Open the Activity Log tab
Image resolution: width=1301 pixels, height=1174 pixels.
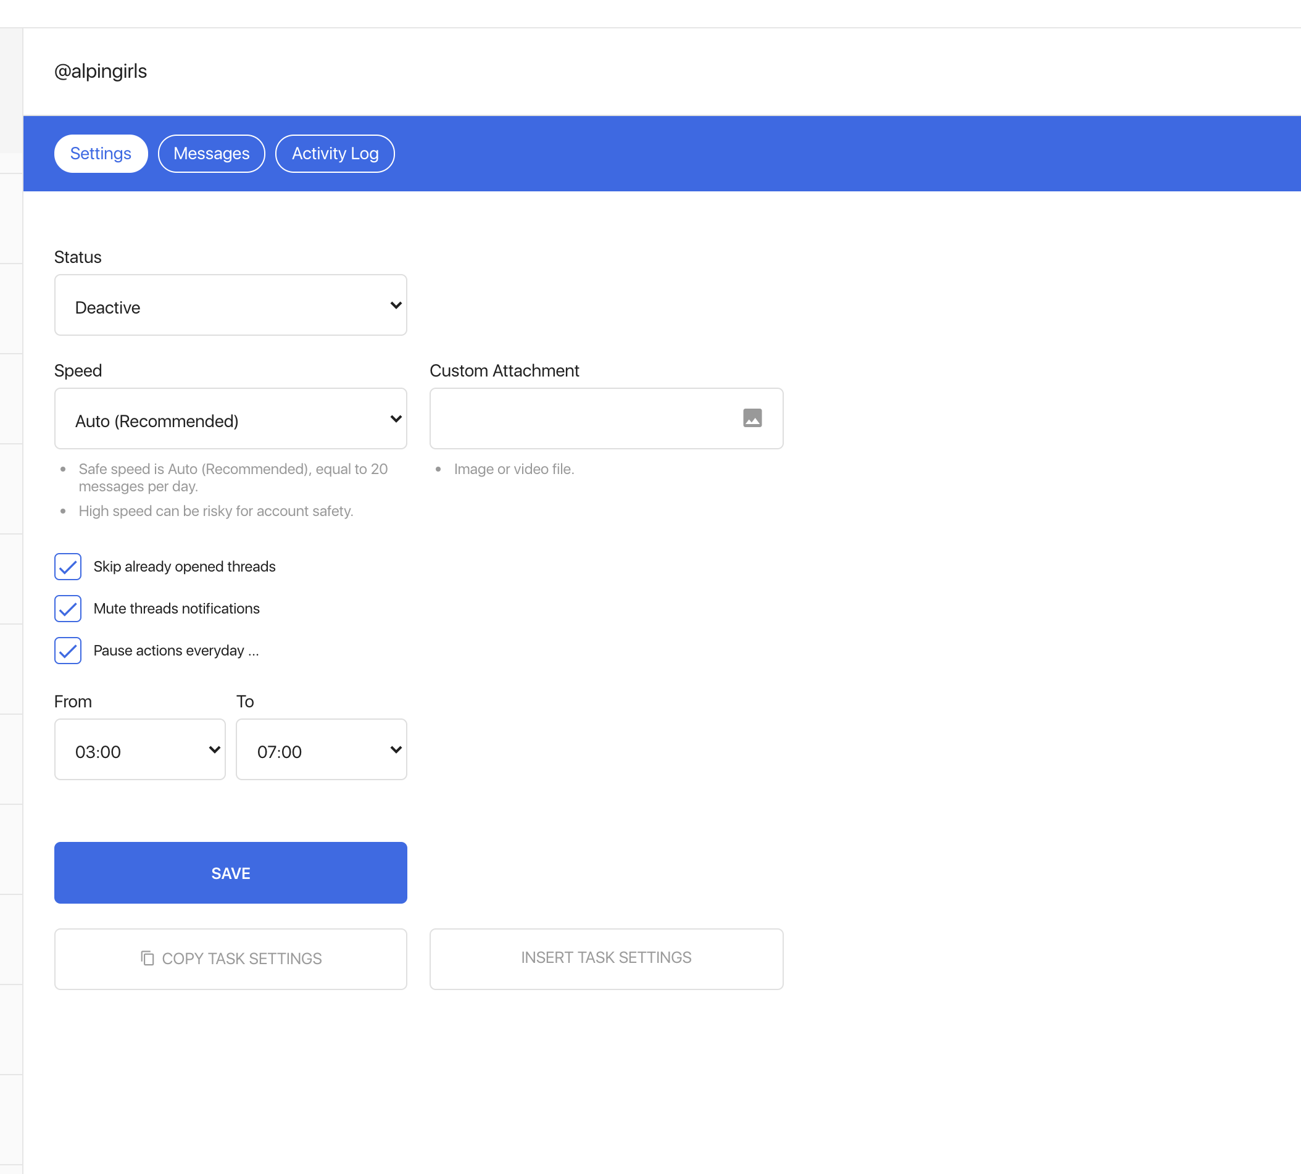(x=335, y=154)
